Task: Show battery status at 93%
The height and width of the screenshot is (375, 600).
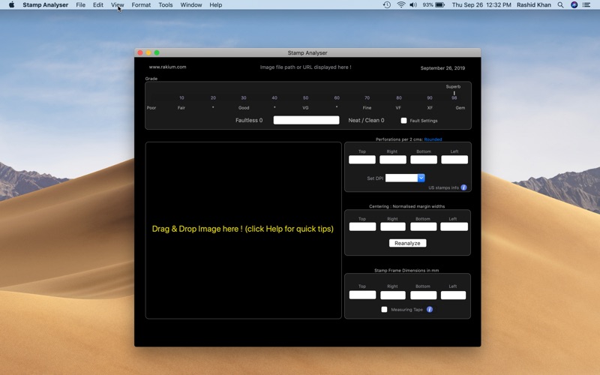Action: point(433,5)
